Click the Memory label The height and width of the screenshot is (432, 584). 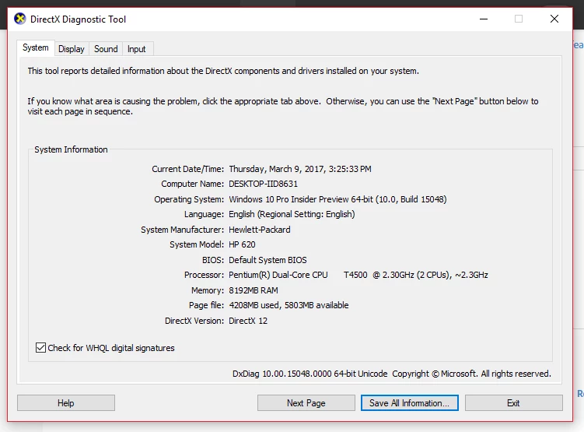(208, 290)
